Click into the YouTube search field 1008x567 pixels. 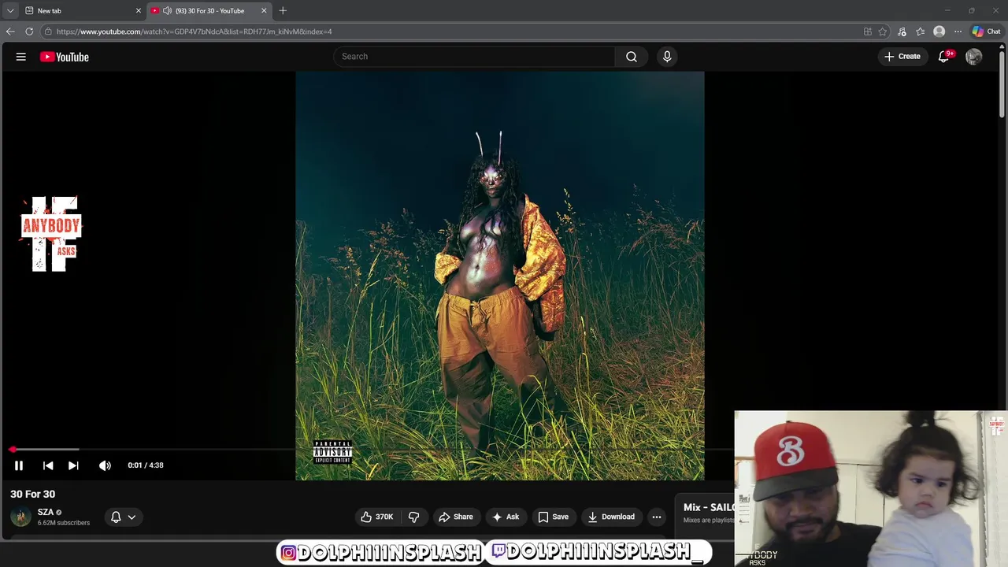[x=474, y=57]
